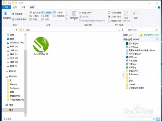The height and width of the screenshot is (121, 162).
Task: Open 天才小毒妃.txt in U盘 panel
Action: [134, 54]
